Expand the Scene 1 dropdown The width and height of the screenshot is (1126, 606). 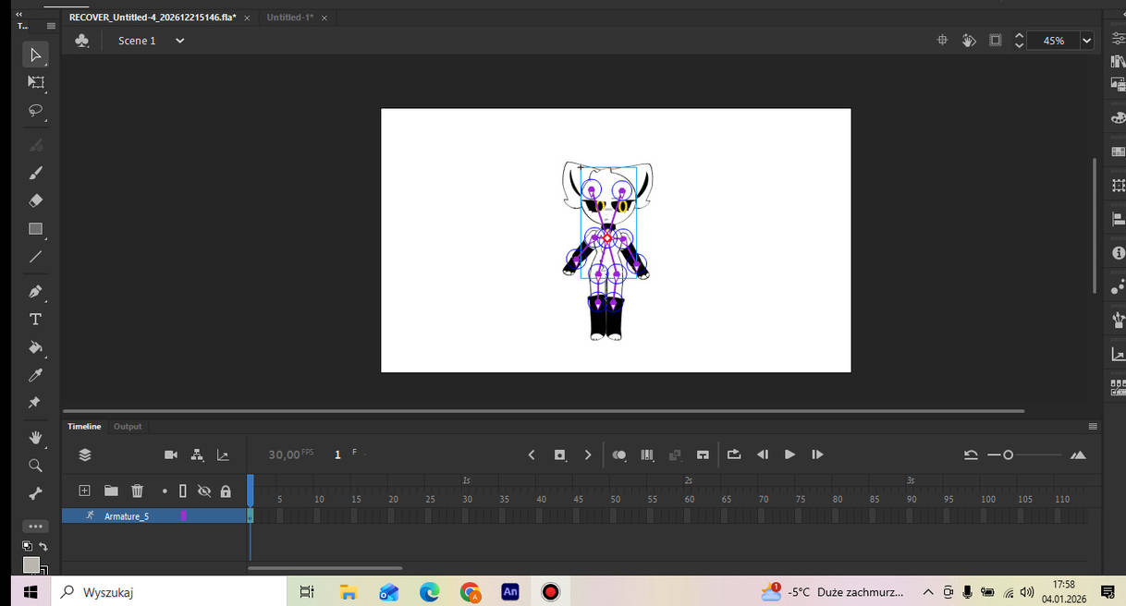(x=180, y=41)
